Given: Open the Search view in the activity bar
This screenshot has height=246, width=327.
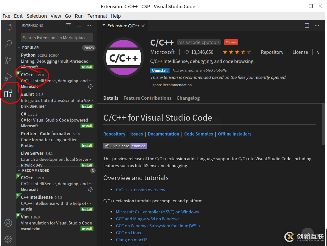Looking at the screenshot, I should [8, 44].
